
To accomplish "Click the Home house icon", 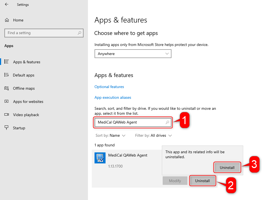I will tap(7, 20).
